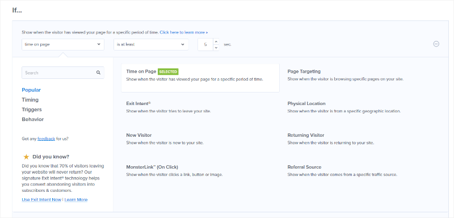The height and width of the screenshot is (218, 454).
Task: Click the 'Learn More' link
Action: click(76, 200)
